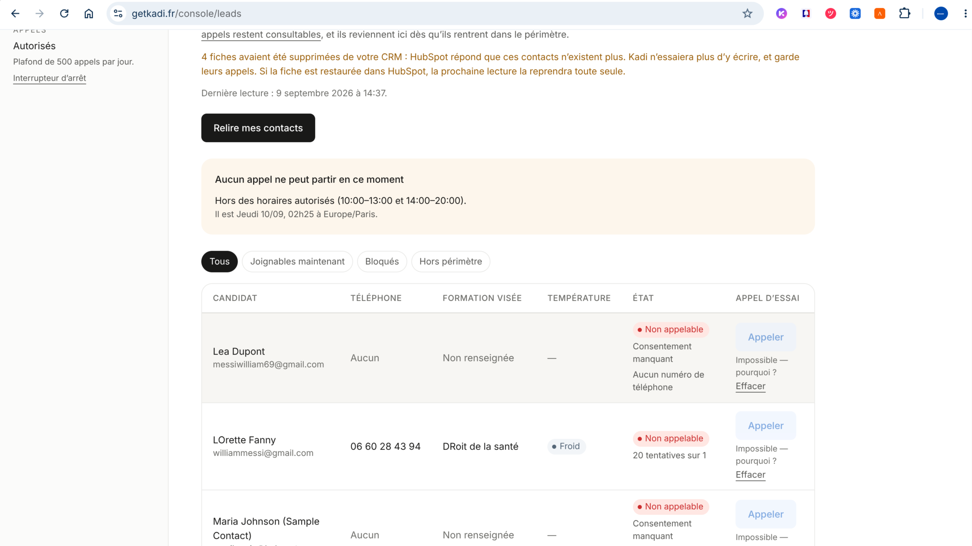Screen dimensions: 972x546
Task: Click Appeler for LOrette Fanny
Action: [x=766, y=426]
